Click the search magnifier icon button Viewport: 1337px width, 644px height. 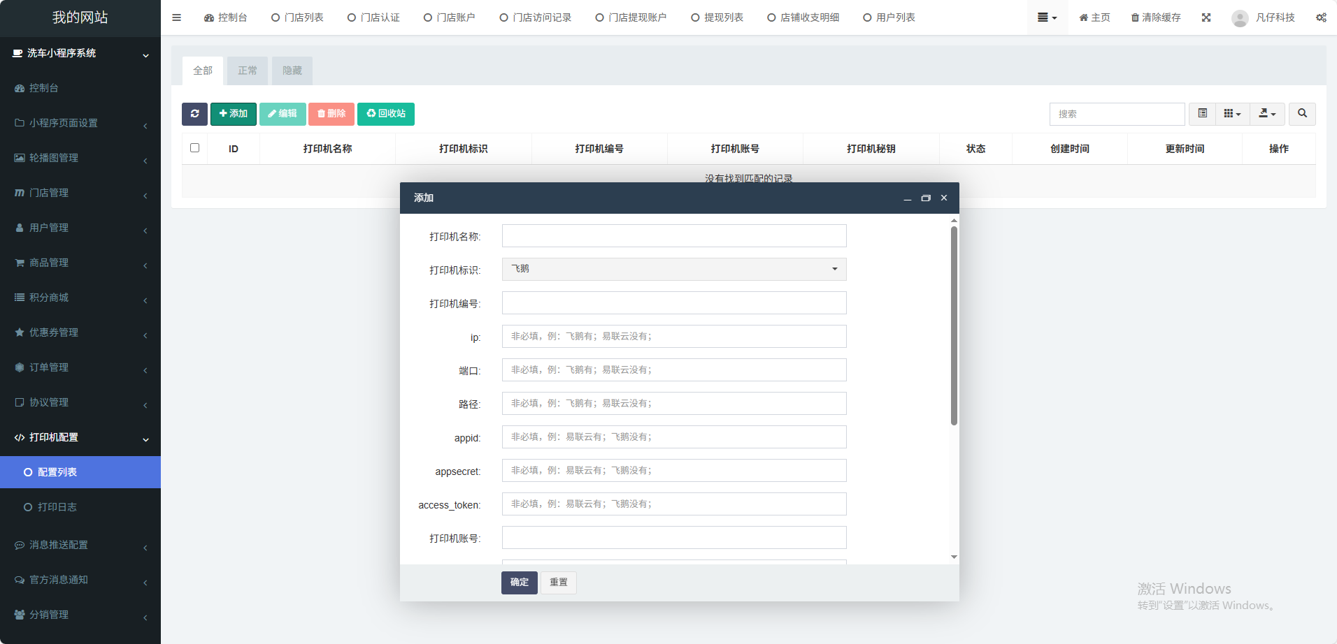click(1302, 114)
